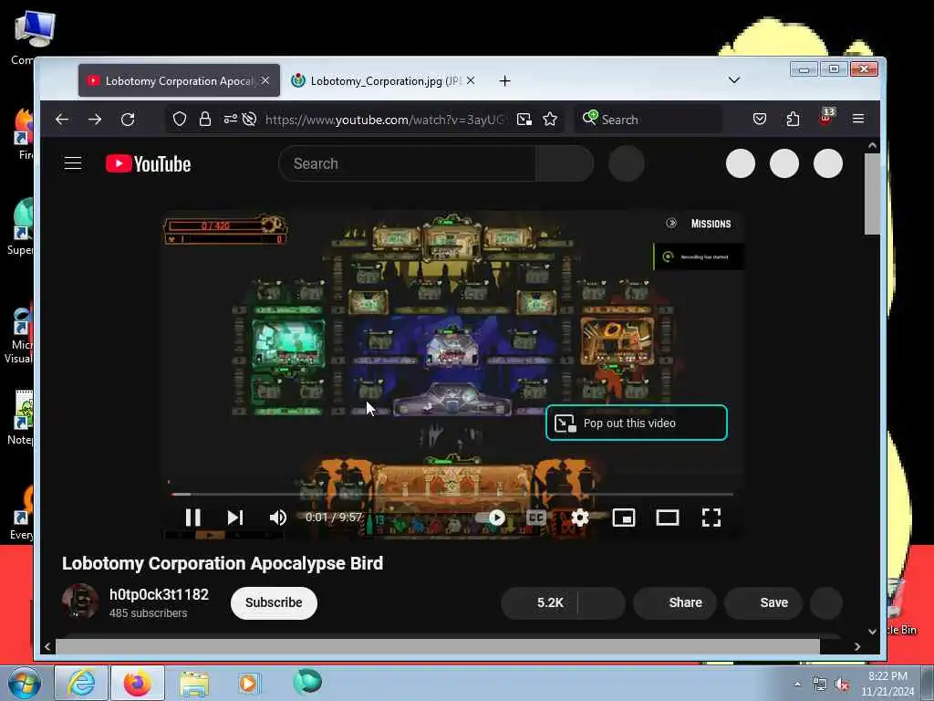The height and width of the screenshot is (701, 934).
Task: Expand the in-game MISSIONS panel arrow
Action: click(x=671, y=223)
